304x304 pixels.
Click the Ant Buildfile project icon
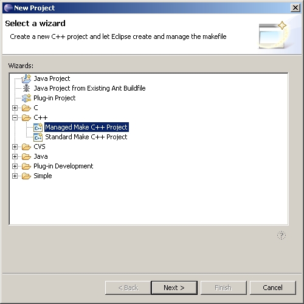pos(26,88)
